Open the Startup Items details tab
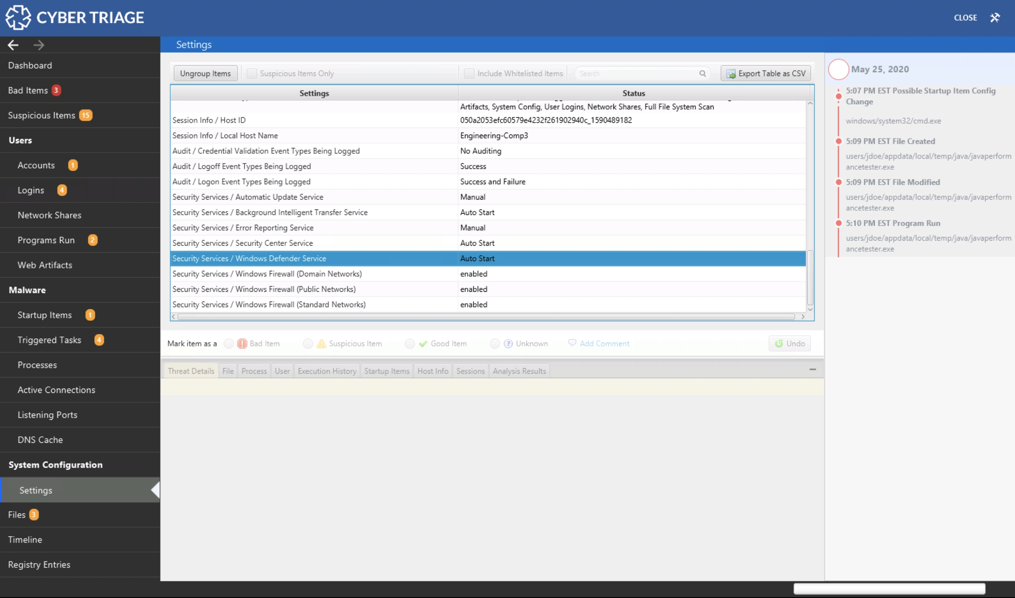1015x598 pixels. (x=386, y=371)
